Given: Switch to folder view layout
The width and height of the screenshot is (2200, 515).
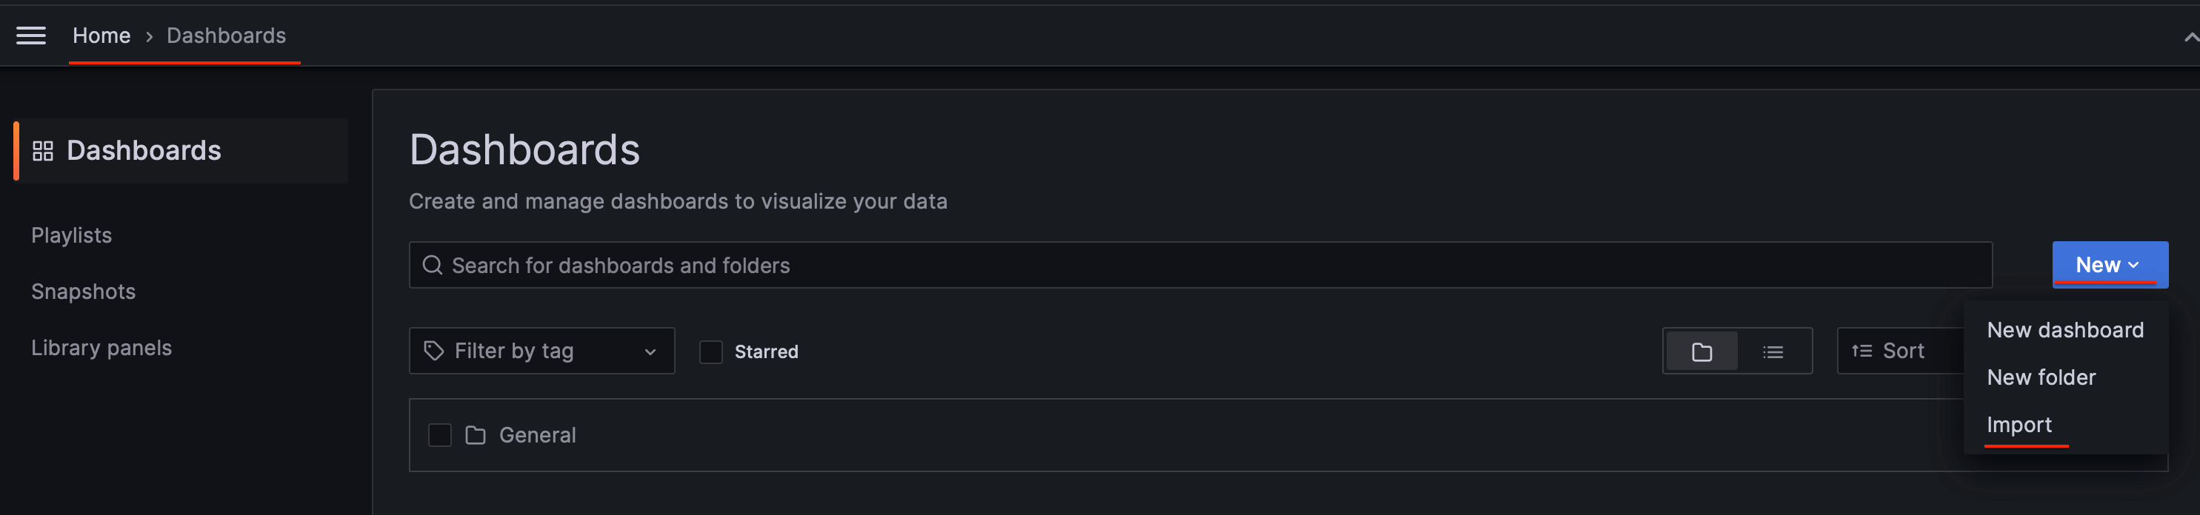Looking at the screenshot, I should coord(1701,351).
